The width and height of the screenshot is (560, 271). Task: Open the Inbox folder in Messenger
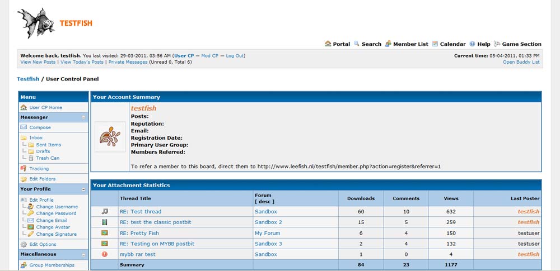coord(36,137)
